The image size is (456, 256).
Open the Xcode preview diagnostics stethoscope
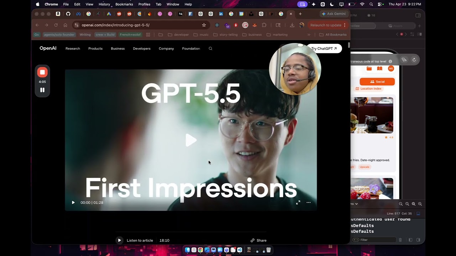[404, 60]
